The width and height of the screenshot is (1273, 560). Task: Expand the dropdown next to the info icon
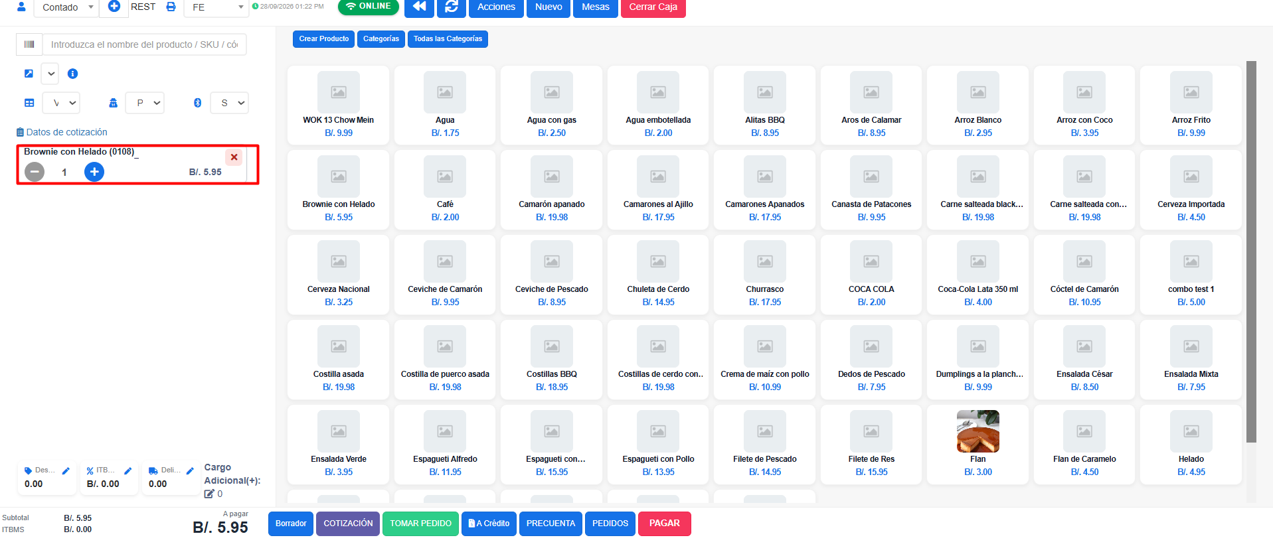(x=50, y=74)
